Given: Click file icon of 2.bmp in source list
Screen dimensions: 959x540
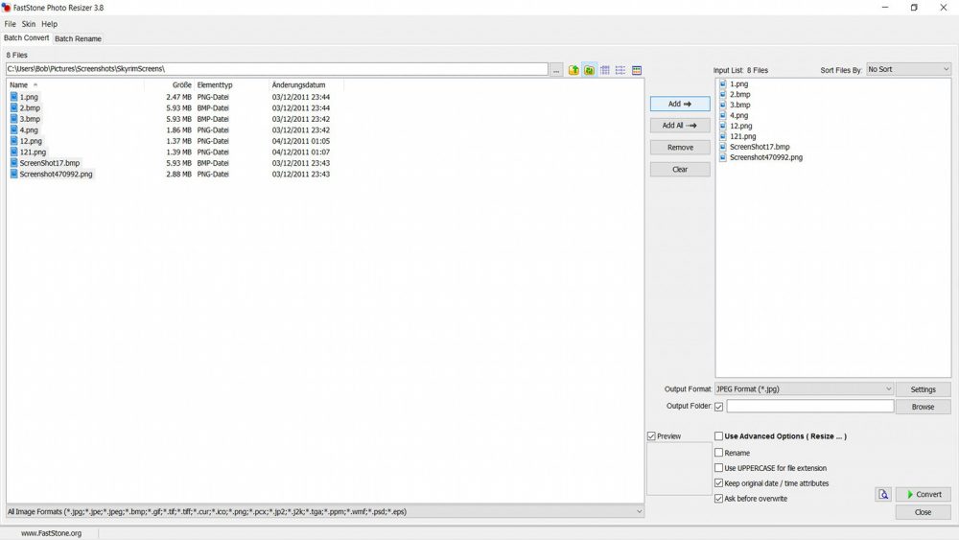Looking at the screenshot, I should (x=13, y=107).
